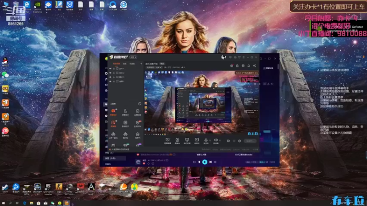Toggle the lock on the second source layer
367x206 pixels.
point(114,73)
